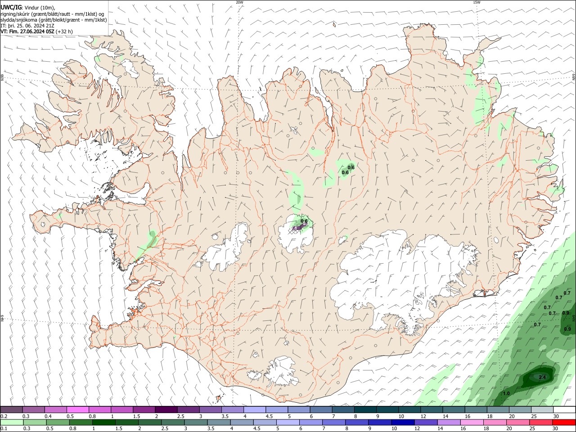Image resolution: width=576 pixels, height=432 pixels.
Task: Pick the dark purple 0.2 swatch in upper legend
Action: coord(11,409)
